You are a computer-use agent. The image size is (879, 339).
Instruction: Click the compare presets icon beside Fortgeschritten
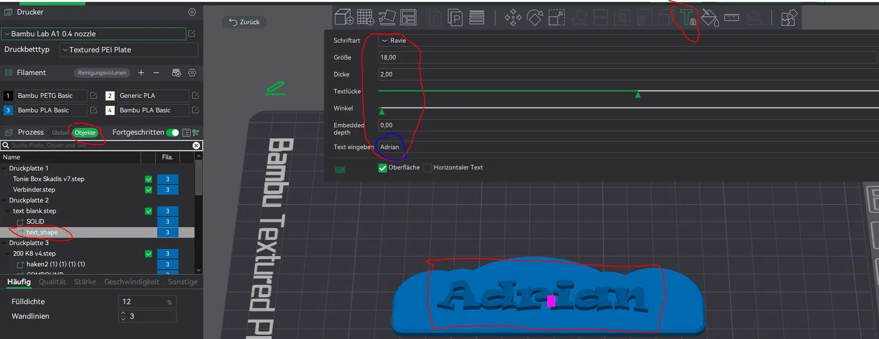(196, 133)
